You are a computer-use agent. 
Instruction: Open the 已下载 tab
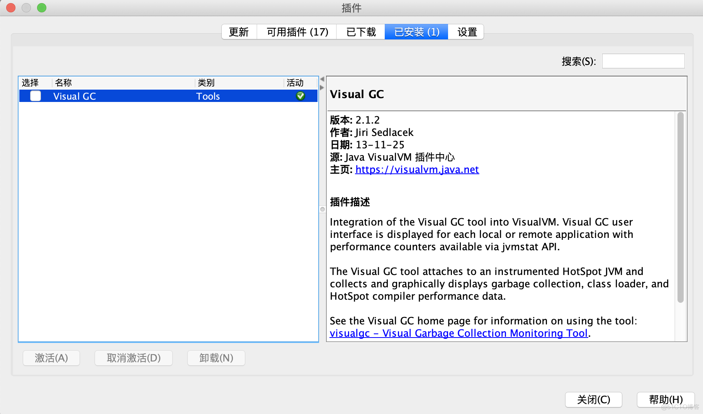pos(361,32)
